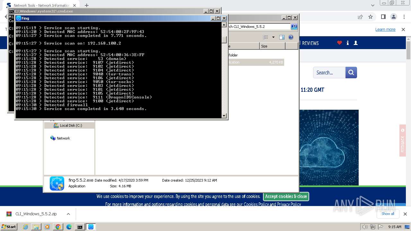
Task: Open the Privacy Policy link
Action: click(289, 204)
